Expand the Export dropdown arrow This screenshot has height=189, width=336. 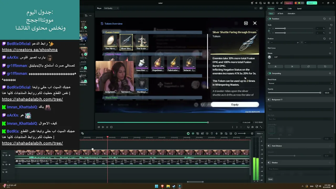tap(316, 3)
